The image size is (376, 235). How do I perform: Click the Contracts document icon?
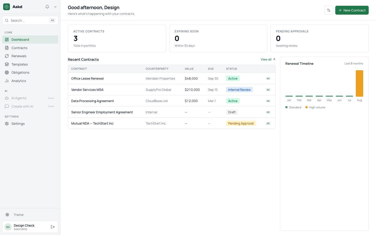[x=7, y=48]
